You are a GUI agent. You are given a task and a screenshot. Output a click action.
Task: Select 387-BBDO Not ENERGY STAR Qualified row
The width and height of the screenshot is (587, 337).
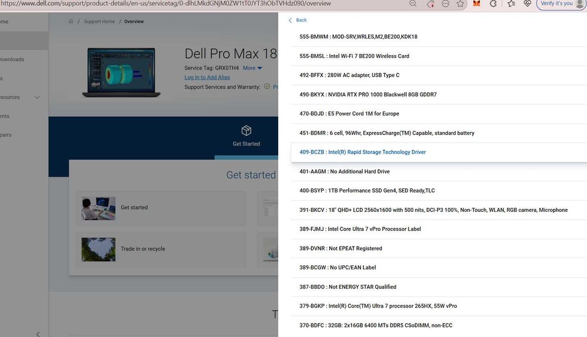click(438, 287)
